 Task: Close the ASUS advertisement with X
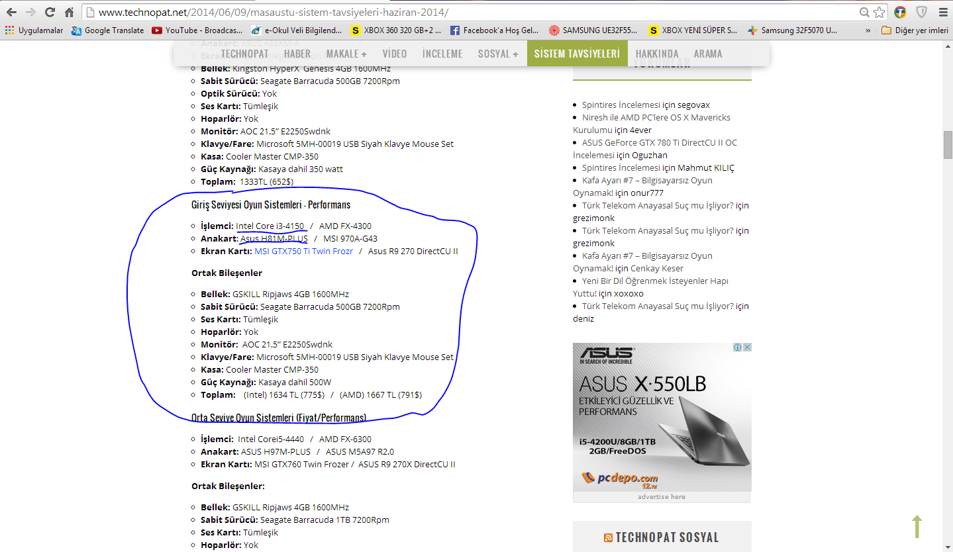click(x=746, y=347)
